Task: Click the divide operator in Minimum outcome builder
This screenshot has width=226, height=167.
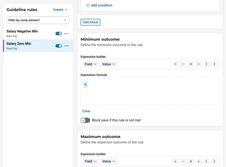Action: pos(199,64)
